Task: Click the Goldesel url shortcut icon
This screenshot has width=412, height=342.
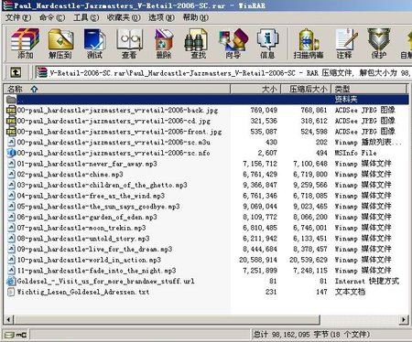Action: coord(11,281)
